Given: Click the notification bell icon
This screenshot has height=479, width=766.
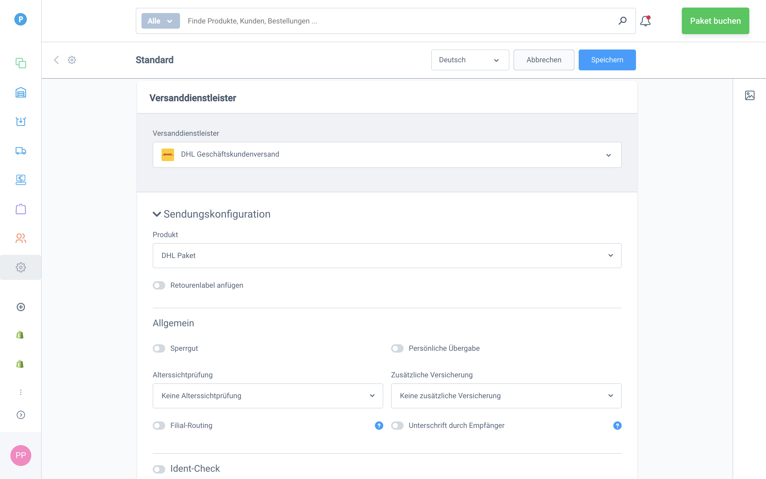Looking at the screenshot, I should (x=645, y=21).
